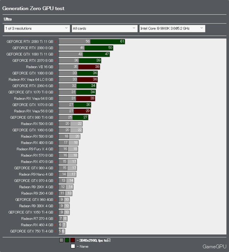Viewport: 229px width, 252px height.
Task: Remove Radeon RX 470 8 GB row
Action: (x=55, y=162)
